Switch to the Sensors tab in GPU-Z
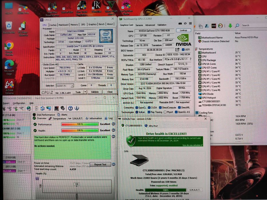Screen dimensions: 267x200 coord(139,25)
